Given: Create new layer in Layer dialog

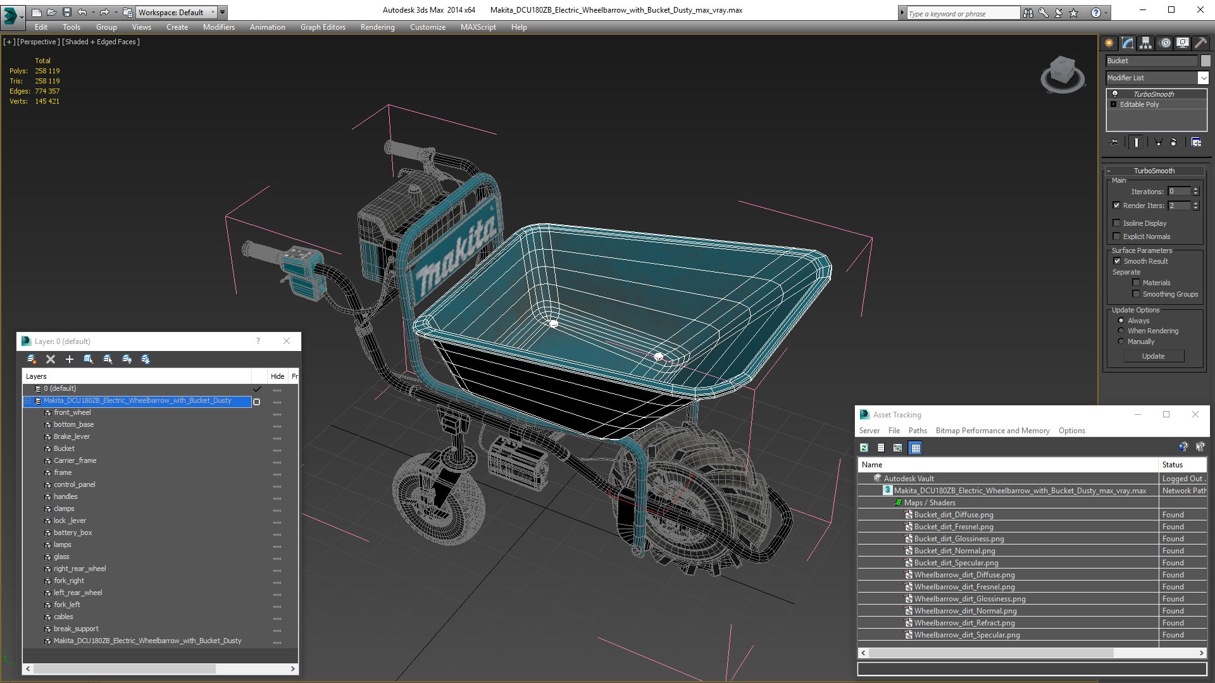Looking at the screenshot, I should click(32, 359).
